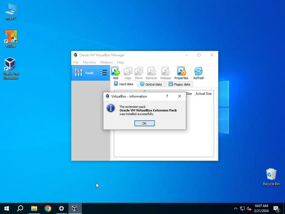This screenshot has height=214, width=285.
Task: Minimize the VirtualBox Manager window
Action: (x=186, y=55)
